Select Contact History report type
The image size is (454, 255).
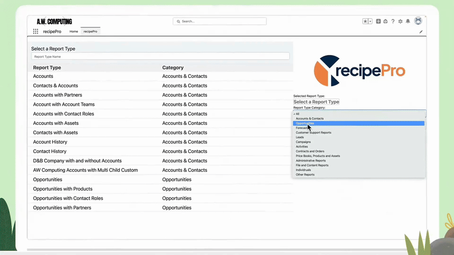coord(161,151)
